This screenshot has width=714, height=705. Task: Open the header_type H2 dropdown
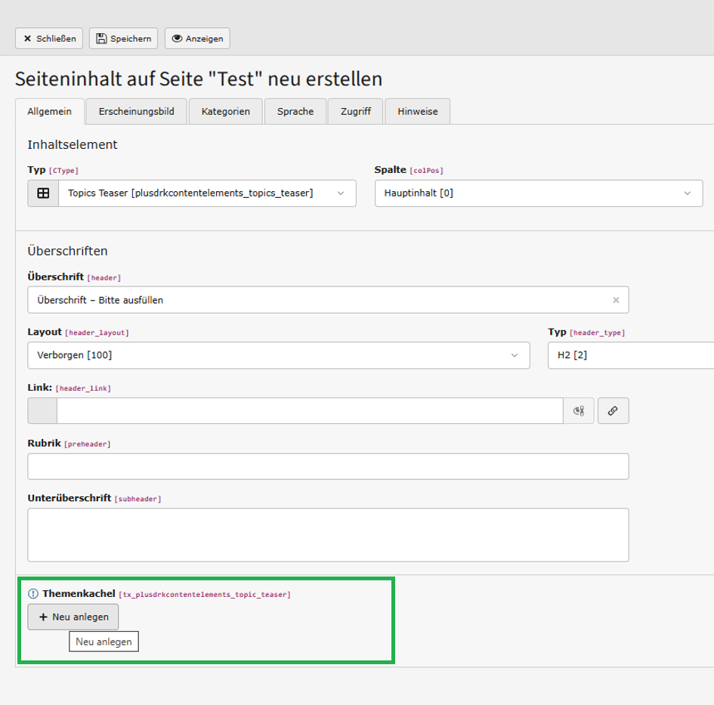631,355
